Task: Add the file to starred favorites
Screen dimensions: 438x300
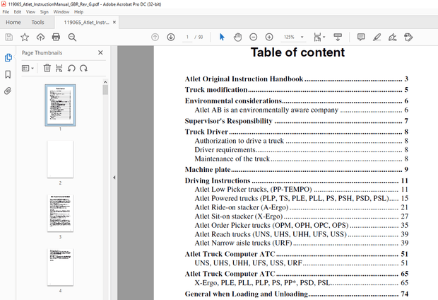Action: [x=25, y=37]
